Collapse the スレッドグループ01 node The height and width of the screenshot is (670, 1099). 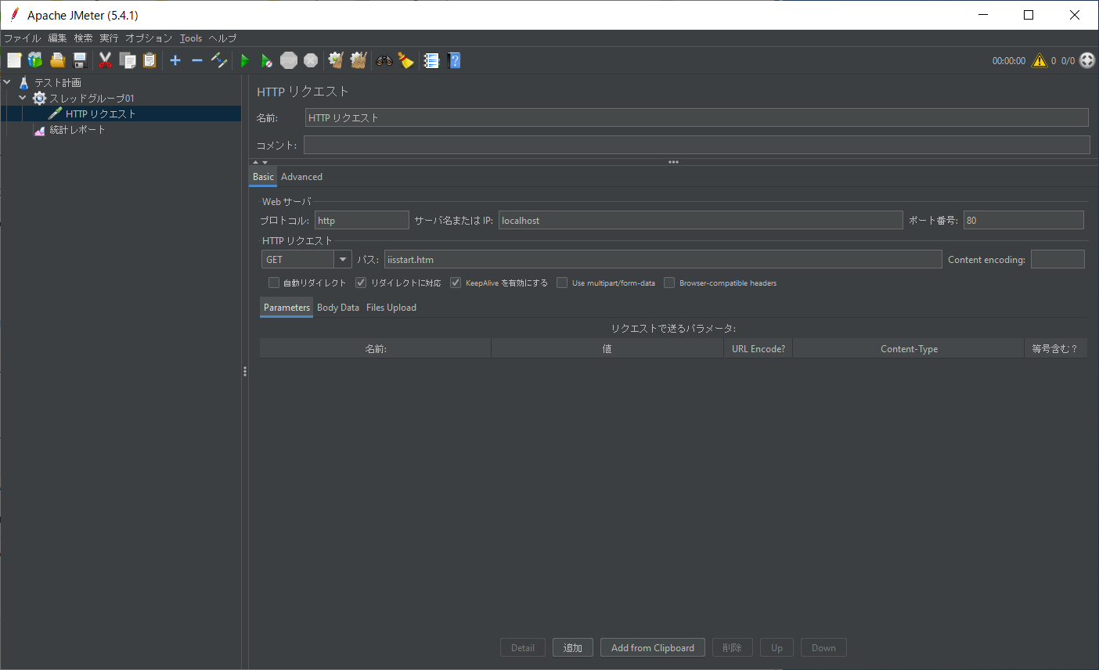pos(23,98)
